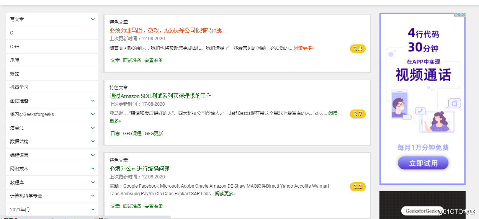
Task: Select 蟒蛇 in the sidebar
Action: pos(52,74)
